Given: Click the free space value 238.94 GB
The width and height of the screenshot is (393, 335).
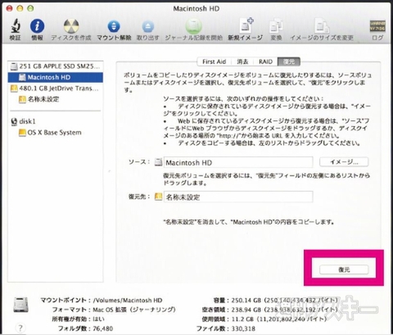Looking at the screenshot, I should 246,310.
